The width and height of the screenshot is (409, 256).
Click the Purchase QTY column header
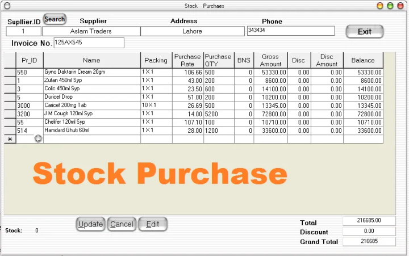click(219, 60)
